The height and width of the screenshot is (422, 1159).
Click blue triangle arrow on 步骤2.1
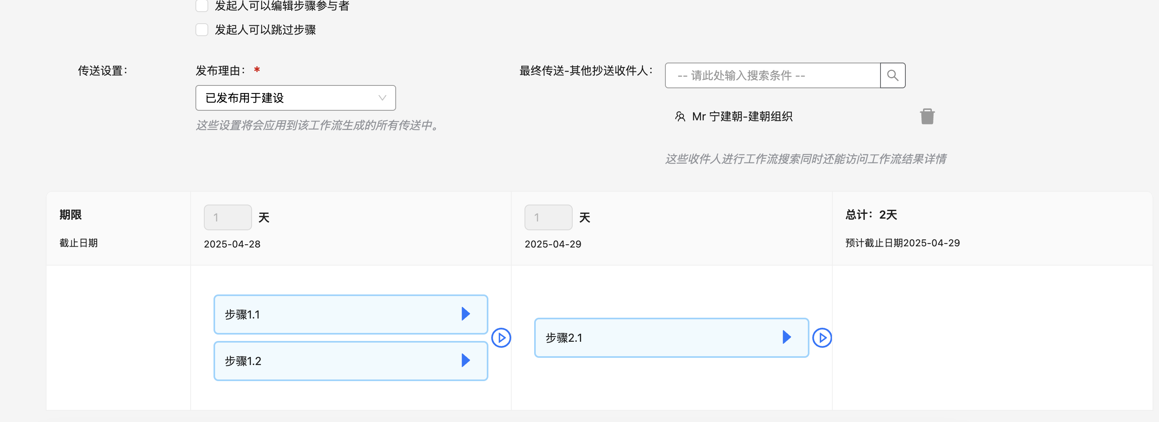click(787, 337)
